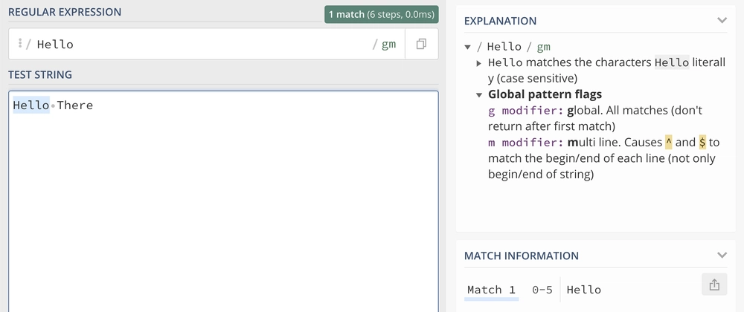This screenshot has height=312, width=744.
Task: Collapse the Explanation panel chevron
Action: [721, 21]
